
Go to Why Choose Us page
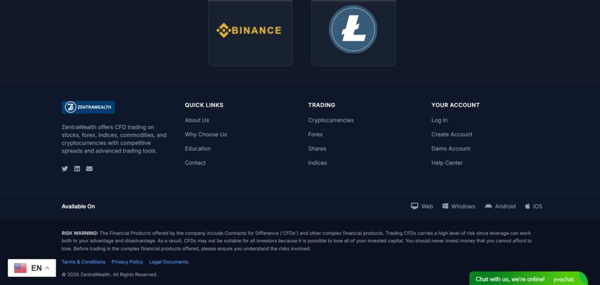(206, 135)
